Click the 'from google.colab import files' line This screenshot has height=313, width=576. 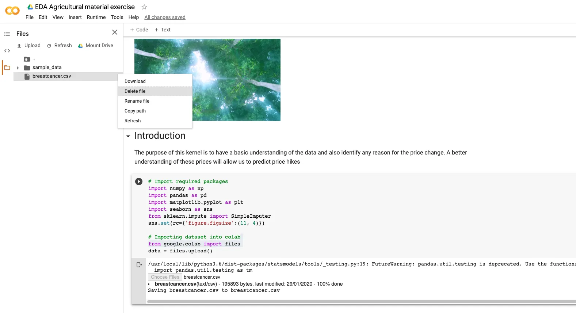[x=194, y=244]
